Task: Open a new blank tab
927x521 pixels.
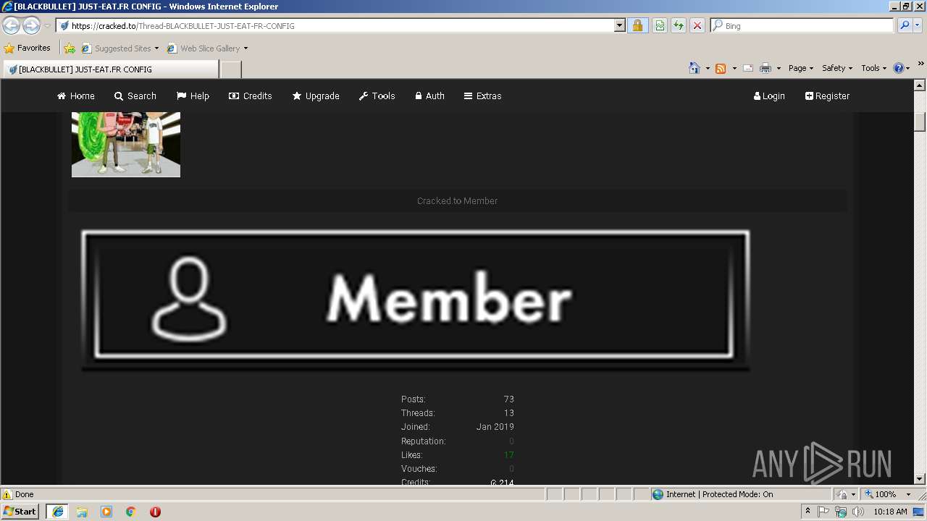Action: [x=231, y=69]
